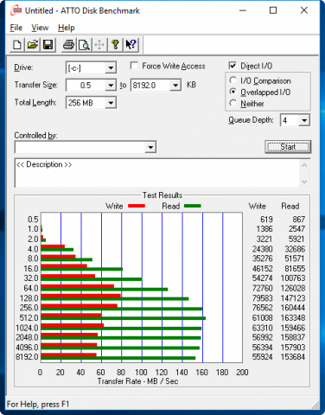
Task: Click the write value 79583
Action: pos(263,298)
